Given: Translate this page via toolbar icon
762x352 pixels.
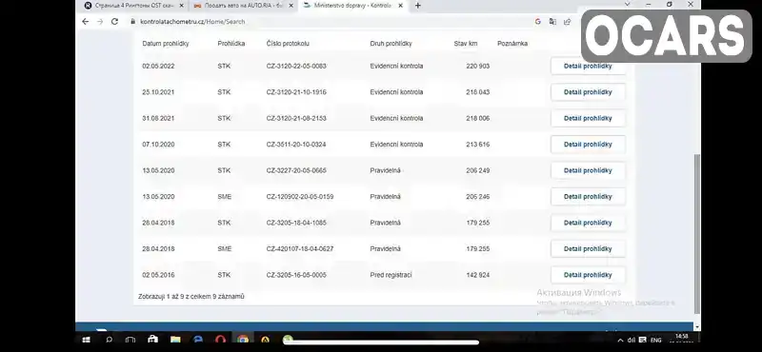Looking at the screenshot, I should click(x=552, y=21).
